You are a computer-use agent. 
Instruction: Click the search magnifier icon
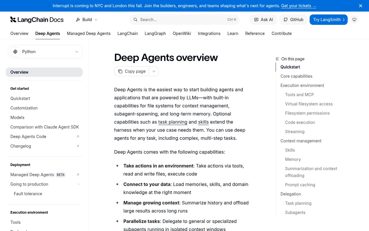(135, 20)
